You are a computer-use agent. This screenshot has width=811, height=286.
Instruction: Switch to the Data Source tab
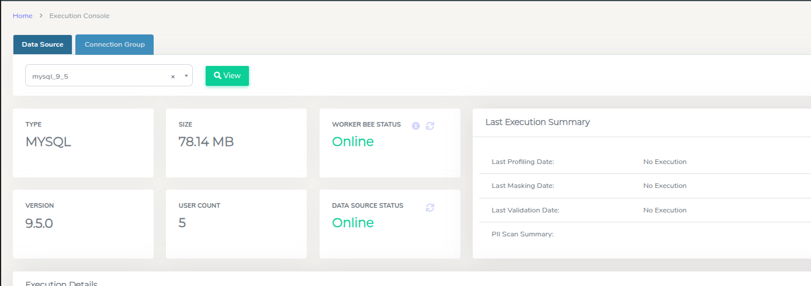coord(43,45)
